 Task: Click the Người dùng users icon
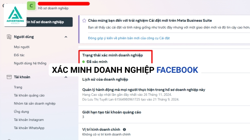click(x=9, y=37)
